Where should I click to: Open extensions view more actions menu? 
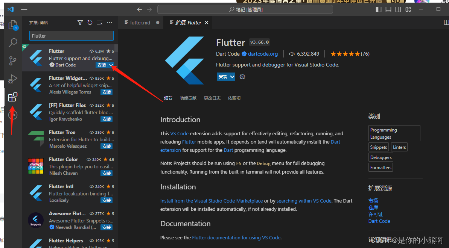pos(110,23)
